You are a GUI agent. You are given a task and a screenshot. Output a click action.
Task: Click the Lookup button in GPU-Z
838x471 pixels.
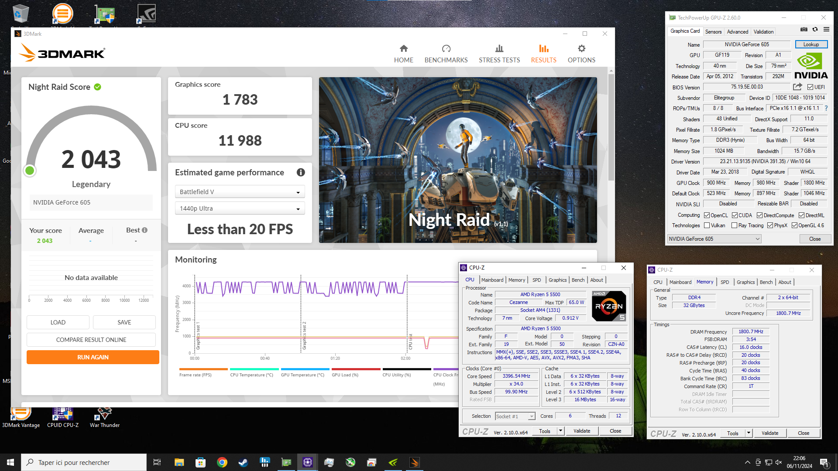pos(811,44)
